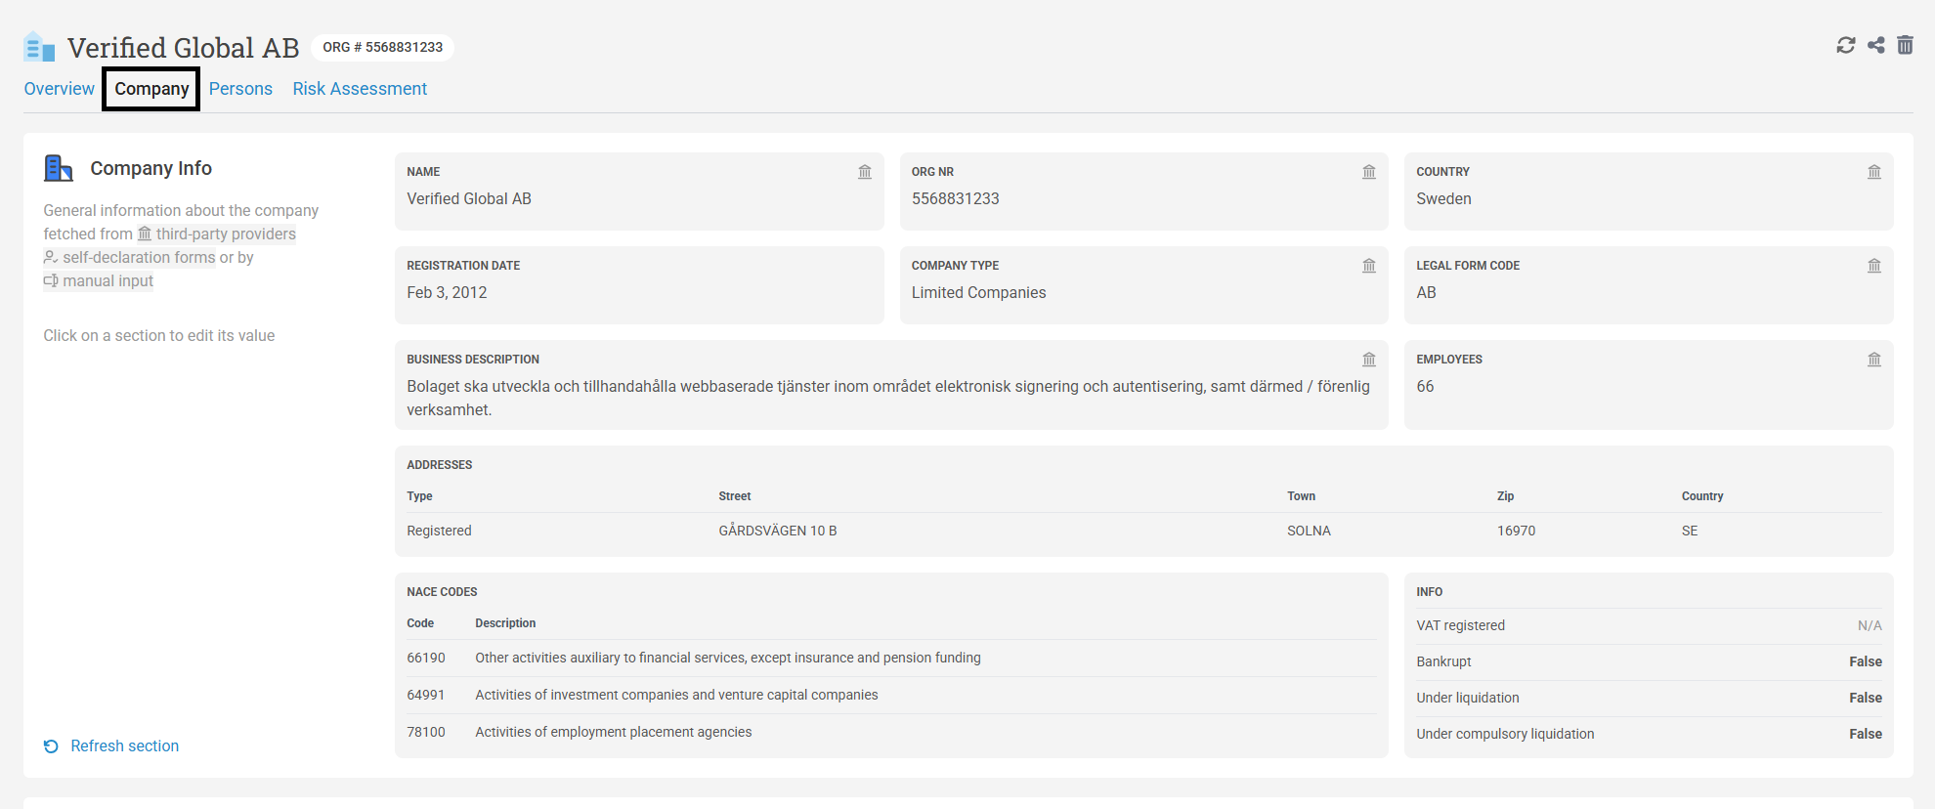1935x809 pixels.
Task: Click the investment and venture capital companies description
Action: point(676,696)
